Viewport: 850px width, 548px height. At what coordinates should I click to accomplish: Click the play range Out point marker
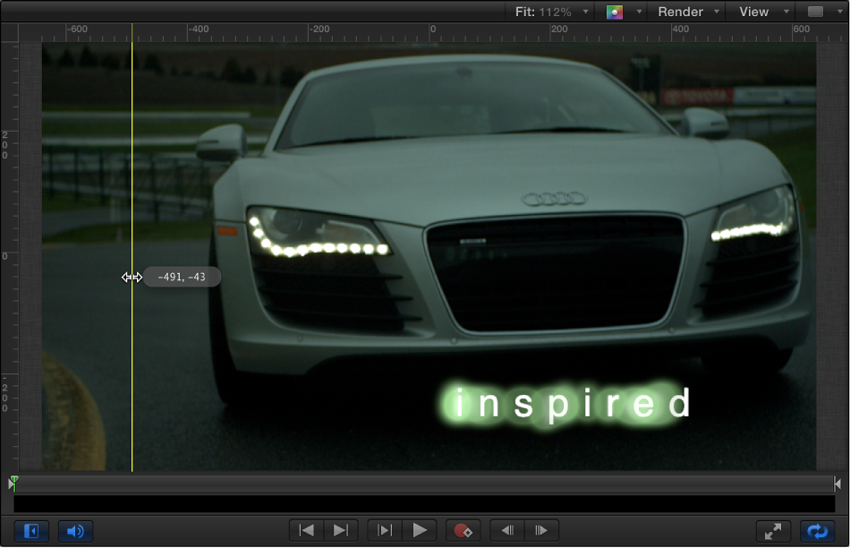point(837,484)
